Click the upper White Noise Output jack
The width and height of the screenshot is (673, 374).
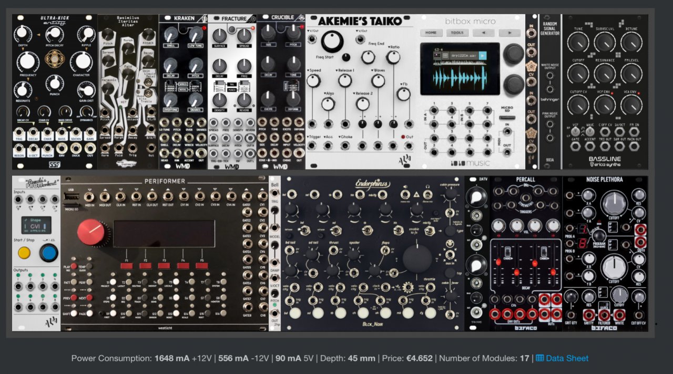[x=550, y=76]
